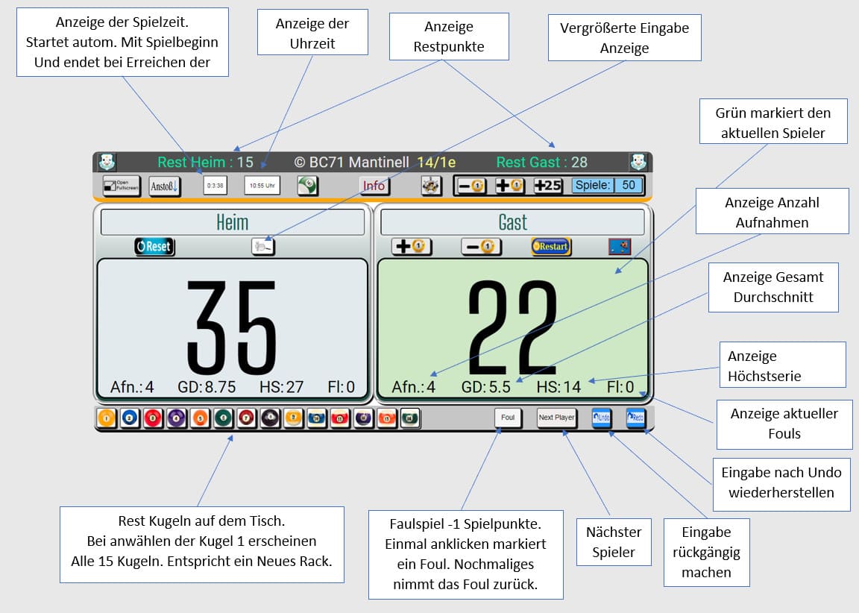Click the minus-ball button under Gast
The width and height of the screenshot is (859, 613).
pyautogui.click(x=481, y=246)
